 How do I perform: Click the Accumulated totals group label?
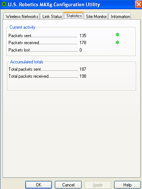click(27, 62)
